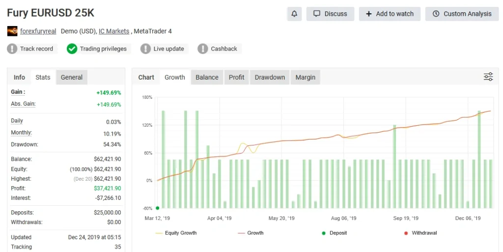Toggle Growth legend series
The image size is (503, 252).
(251, 233)
